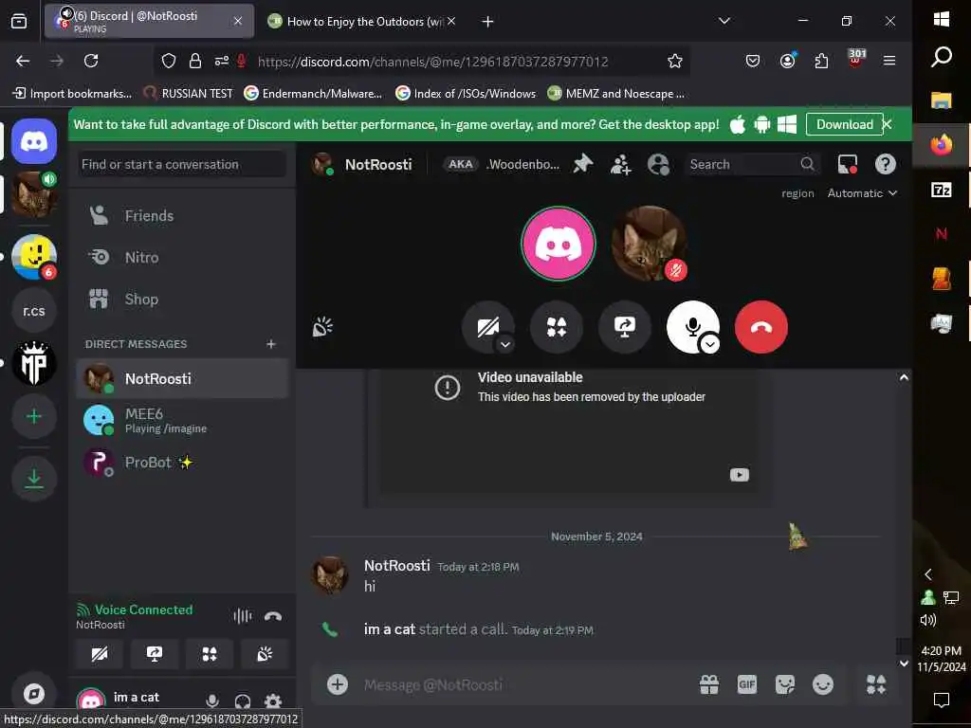This screenshot has height=728, width=971.
Task: Open pinned messages pin icon
Action: click(583, 164)
